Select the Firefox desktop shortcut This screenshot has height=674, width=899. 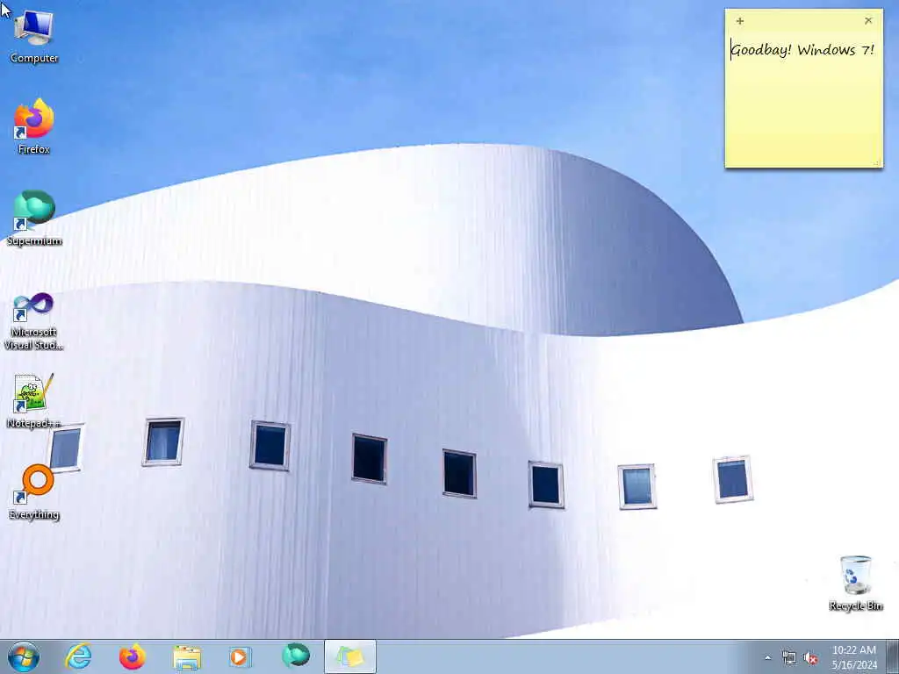34,126
